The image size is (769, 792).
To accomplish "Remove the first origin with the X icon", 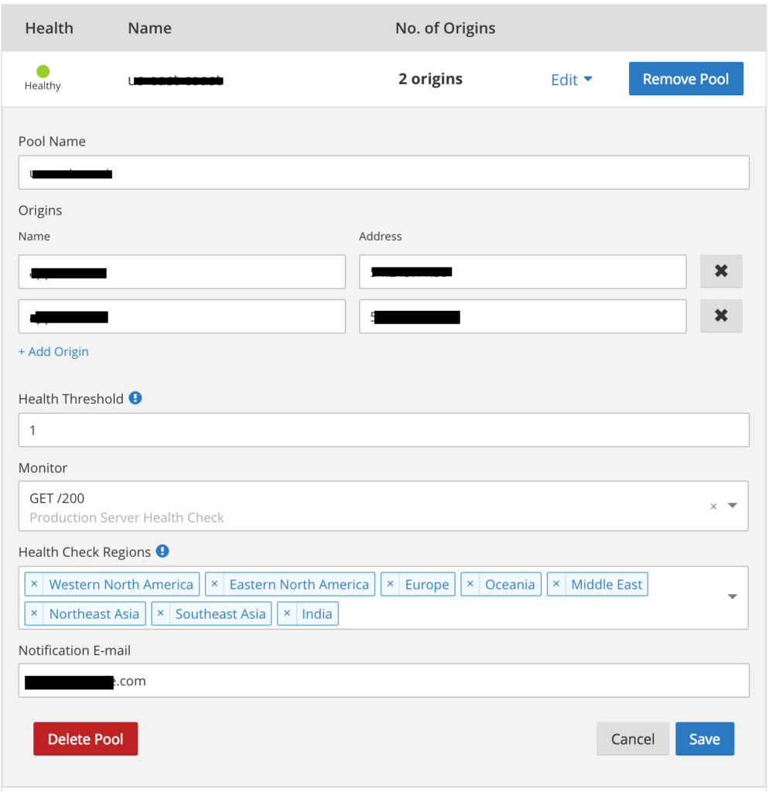I will (721, 271).
